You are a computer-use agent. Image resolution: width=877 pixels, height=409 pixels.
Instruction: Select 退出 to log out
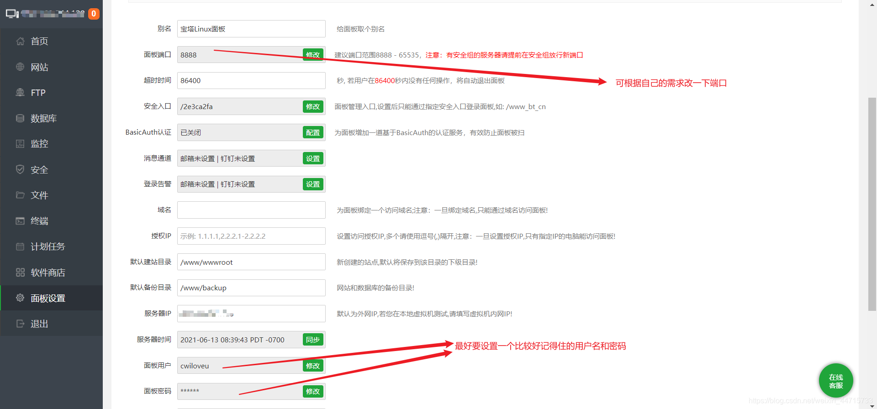(x=52, y=324)
